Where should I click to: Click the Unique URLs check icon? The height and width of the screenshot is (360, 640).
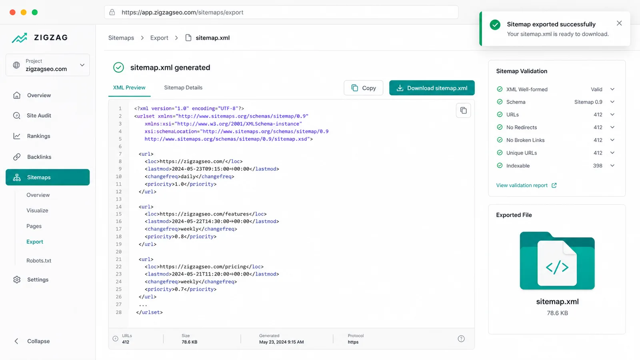500,152
